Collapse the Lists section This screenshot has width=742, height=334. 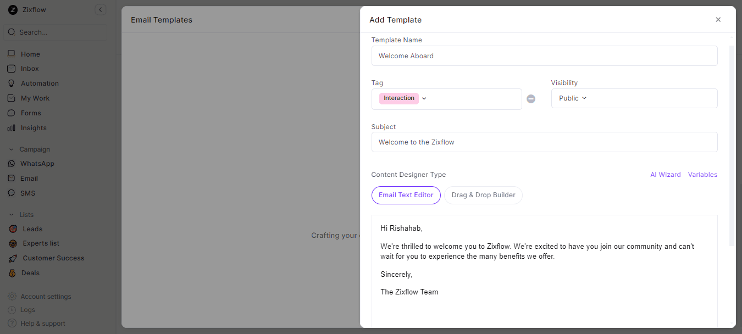pyautogui.click(x=12, y=215)
